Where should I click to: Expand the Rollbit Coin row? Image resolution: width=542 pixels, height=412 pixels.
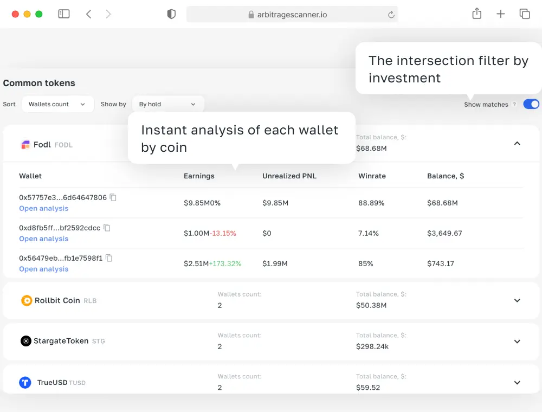(517, 300)
